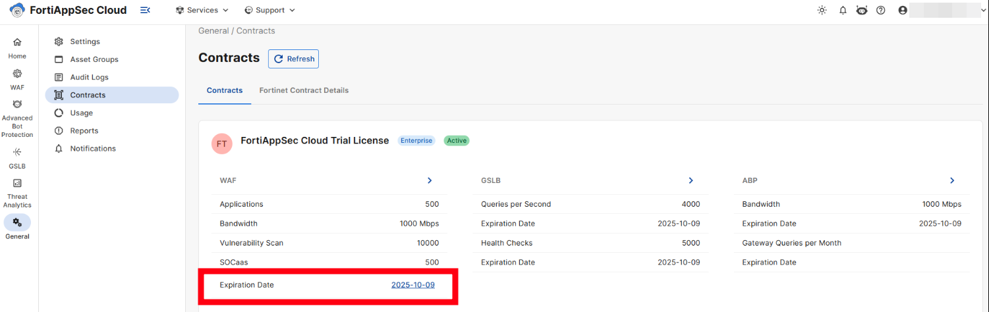The width and height of the screenshot is (989, 312).
Task: Toggle the light/dark theme sun icon
Action: [822, 10]
